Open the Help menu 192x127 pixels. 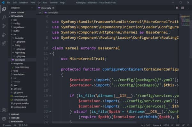[62, 3]
